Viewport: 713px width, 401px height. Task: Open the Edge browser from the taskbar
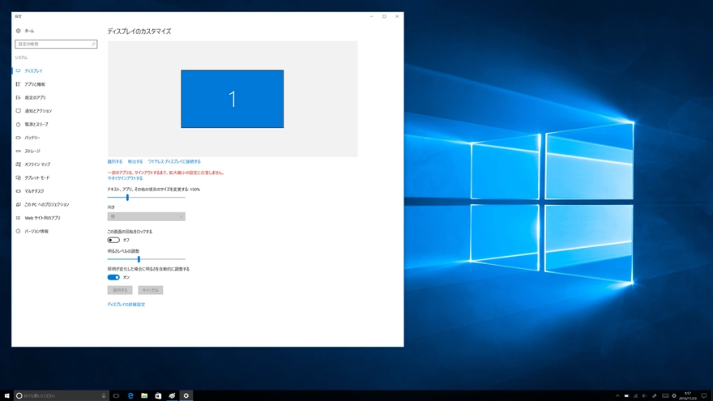click(130, 396)
